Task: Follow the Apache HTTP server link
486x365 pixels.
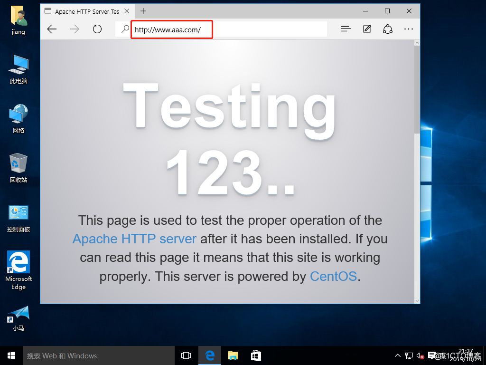Action: click(134, 239)
